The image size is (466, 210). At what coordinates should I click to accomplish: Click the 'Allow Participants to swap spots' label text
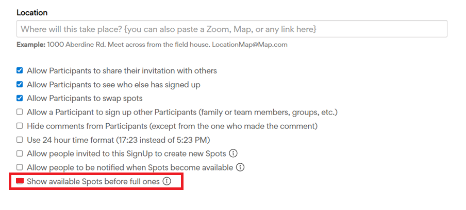85,98
